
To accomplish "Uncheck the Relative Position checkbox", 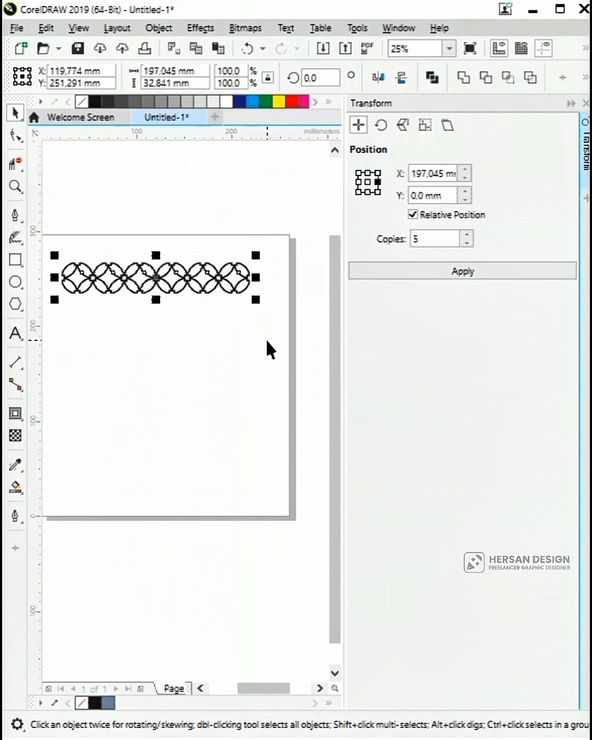I will coord(413,214).
